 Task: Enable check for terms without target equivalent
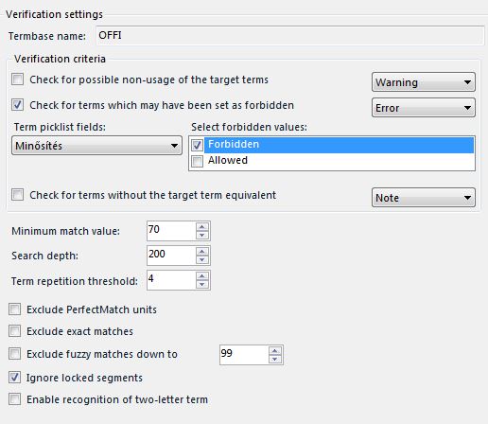(17, 195)
